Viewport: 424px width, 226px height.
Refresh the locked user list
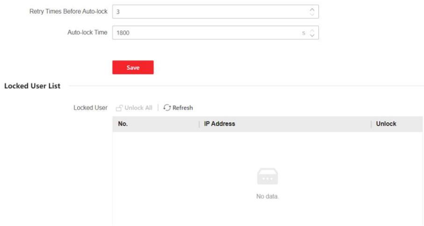[x=178, y=108]
